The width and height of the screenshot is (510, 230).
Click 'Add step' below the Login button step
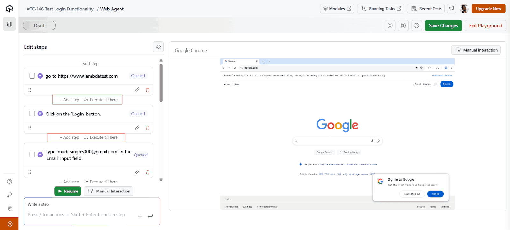[69, 137]
